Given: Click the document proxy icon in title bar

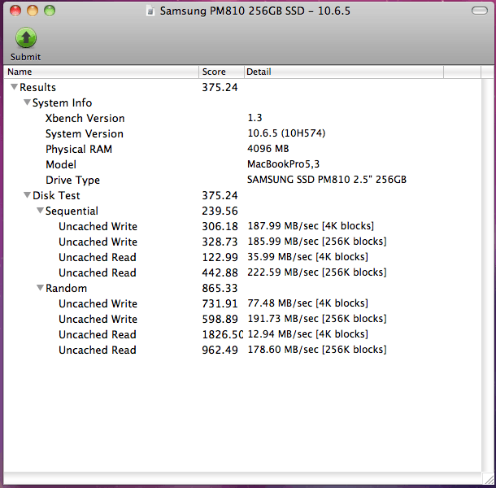Looking at the screenshot, I should 150,11.
